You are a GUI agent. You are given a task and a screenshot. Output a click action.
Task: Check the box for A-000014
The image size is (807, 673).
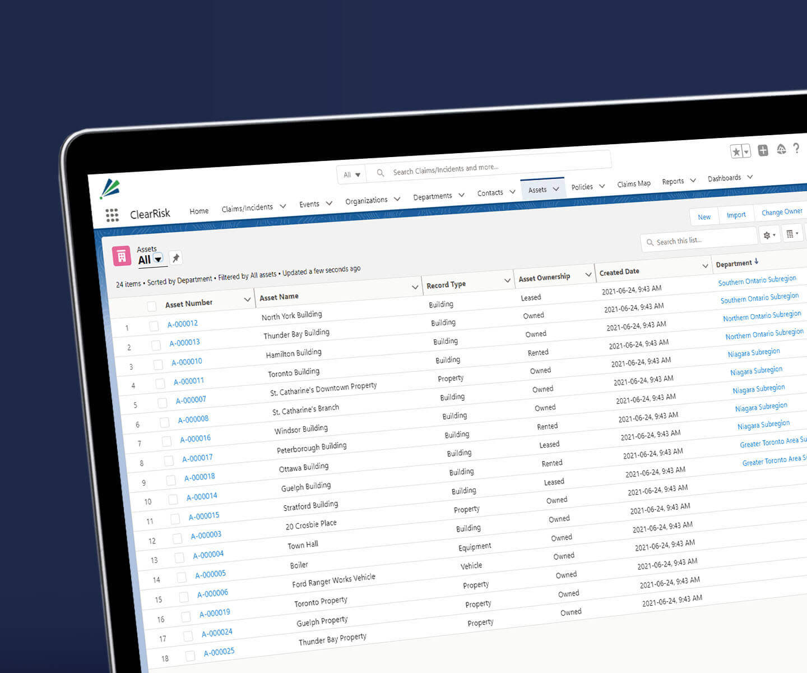click(173, 499)
